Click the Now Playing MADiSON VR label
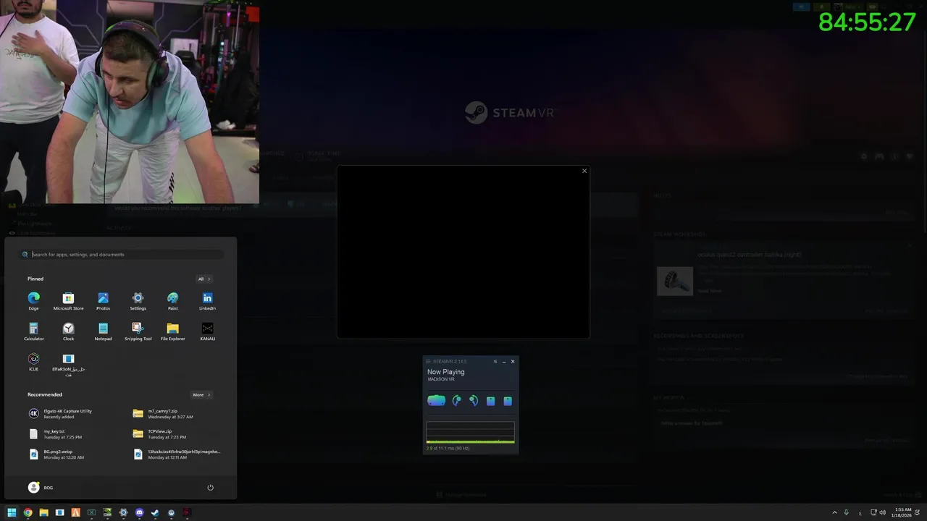This screenshot has width=927, height=521. (x=445, y=374)
